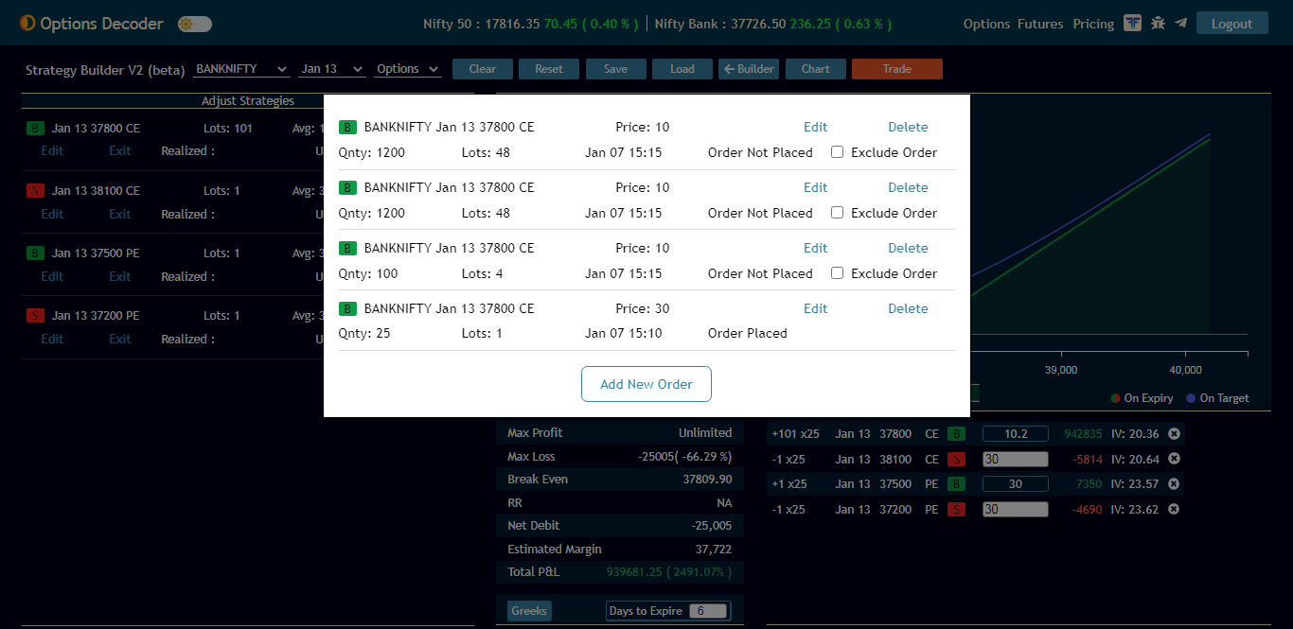Click the price field of the 37200 PE leg
This screenshot has width=1293, height=629.
(x=1016, y=509)
